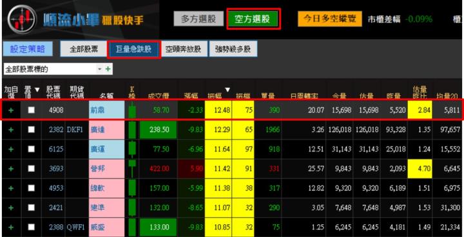Switch to the 空方選股 tab
The image size is (464, 237).
(253, 19)
